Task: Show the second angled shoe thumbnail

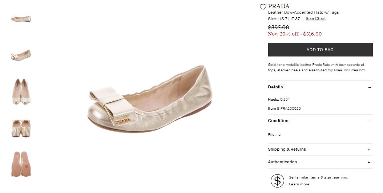Action: (21, 55)
